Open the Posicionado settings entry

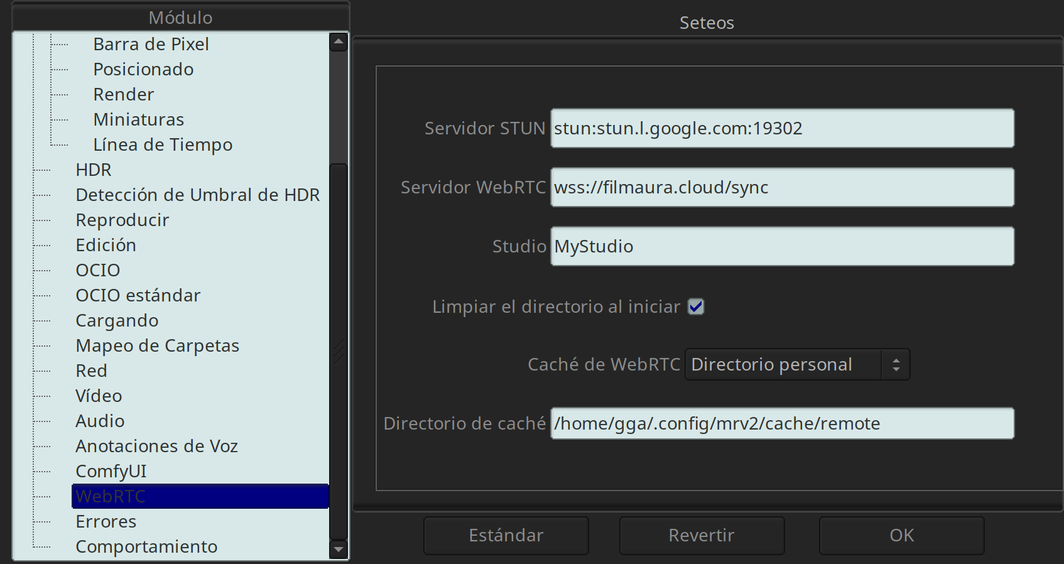143,69
